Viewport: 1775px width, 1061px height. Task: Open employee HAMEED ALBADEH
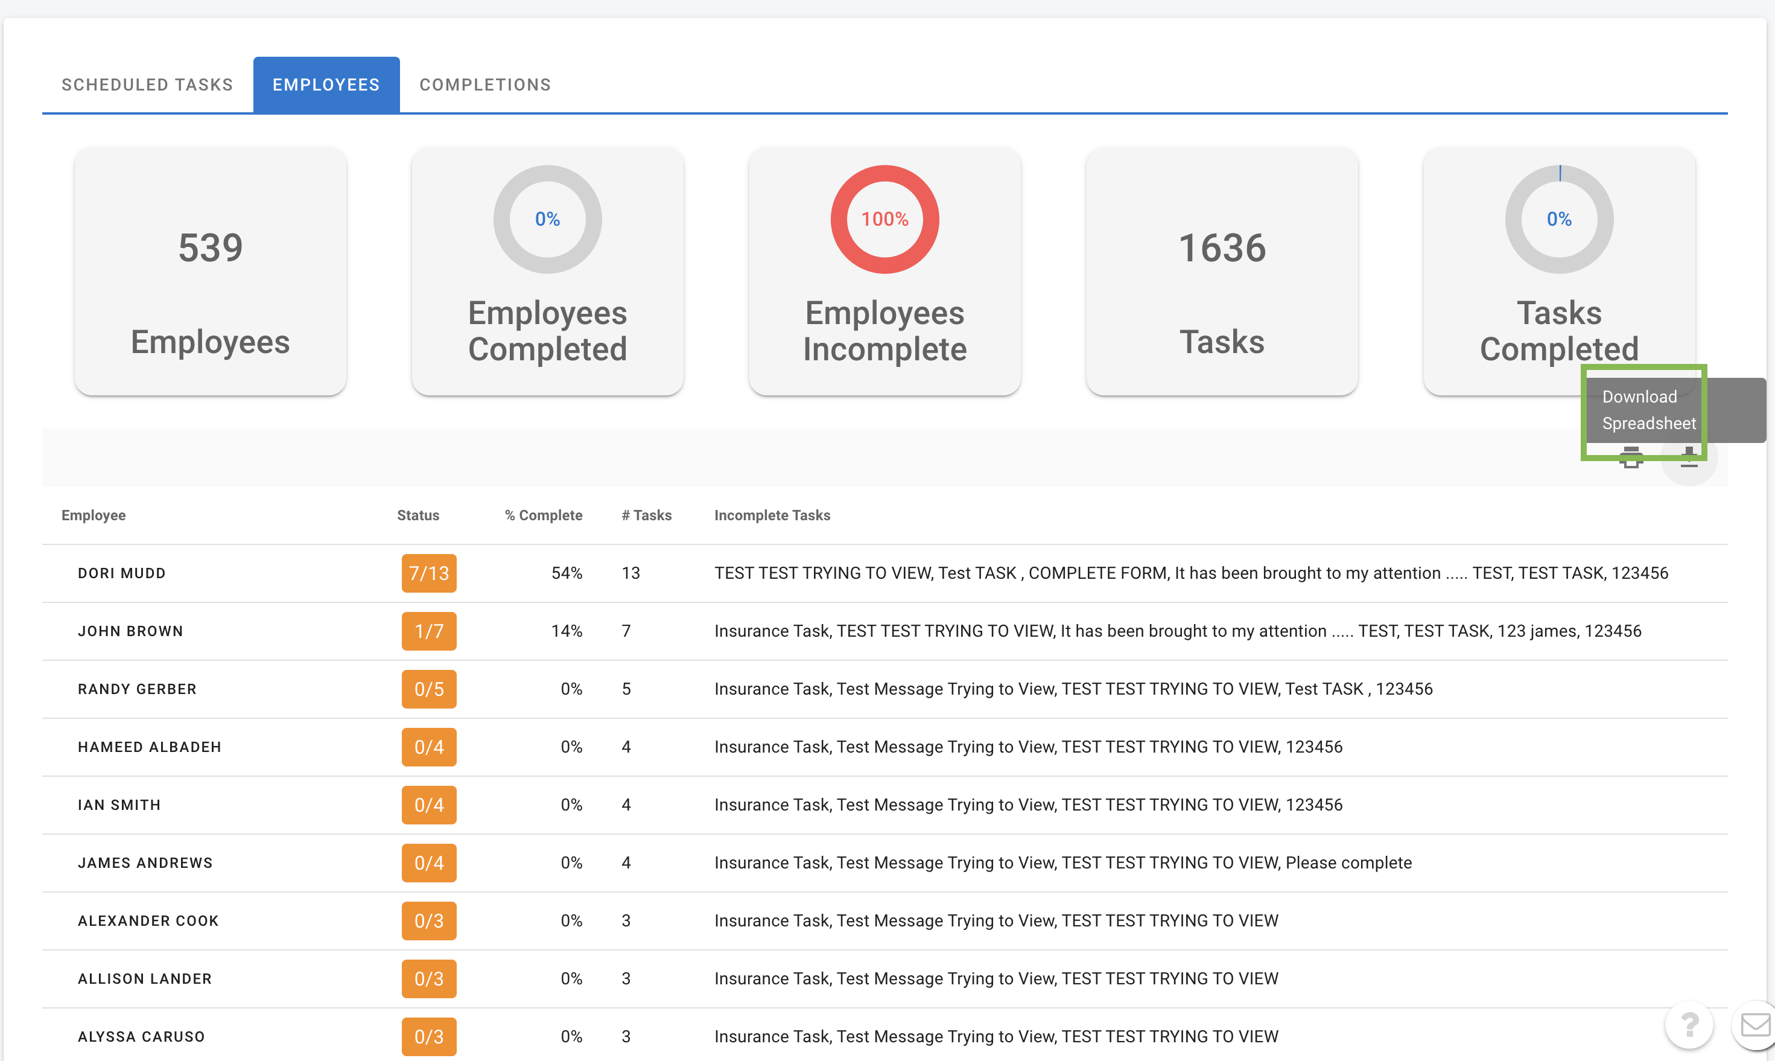[150, 747]
